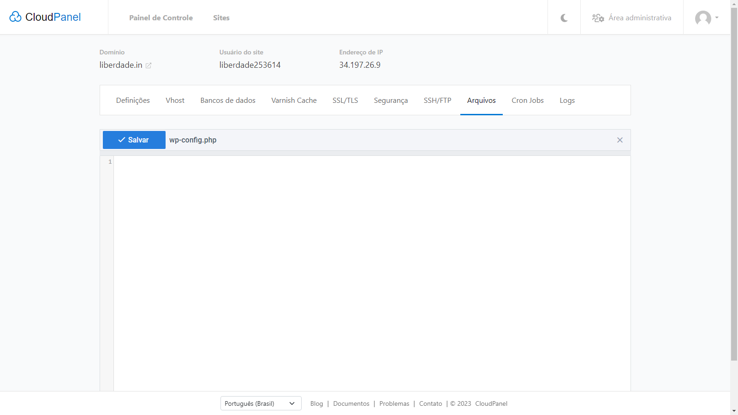Open liberdade.in via the external link icon
The image size is (738, 415).
point(149,65)
